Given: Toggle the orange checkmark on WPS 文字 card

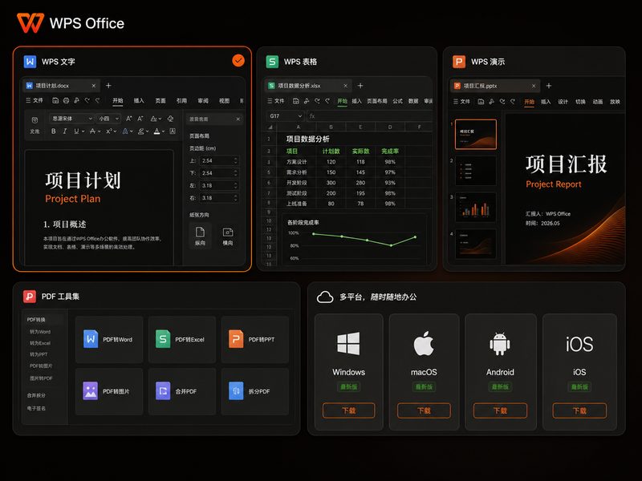Looking at the screenshot, I should (x=238, y=61).
